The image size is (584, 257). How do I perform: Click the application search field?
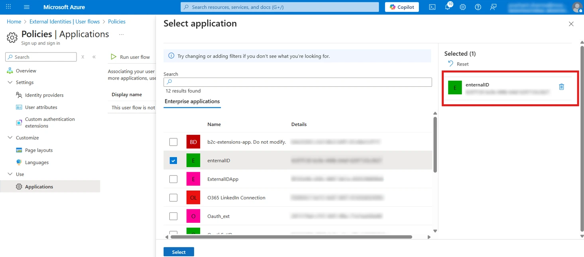[297, 82]
